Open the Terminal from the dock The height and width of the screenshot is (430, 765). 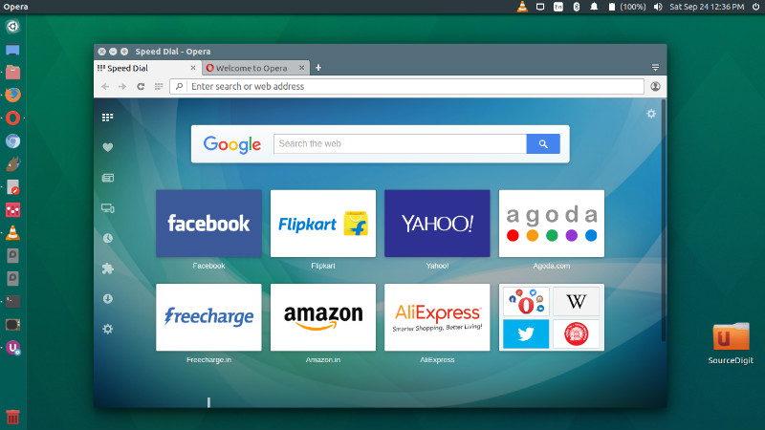coord(12,302)
